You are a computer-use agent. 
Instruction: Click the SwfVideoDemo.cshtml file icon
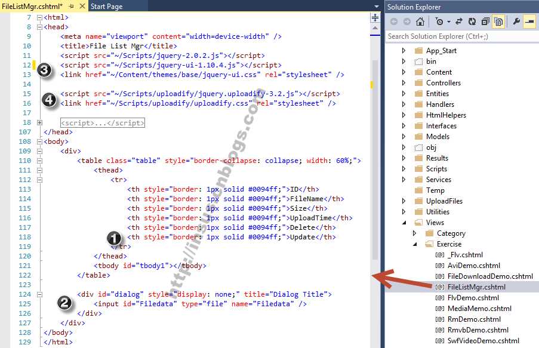coord(440,341)
